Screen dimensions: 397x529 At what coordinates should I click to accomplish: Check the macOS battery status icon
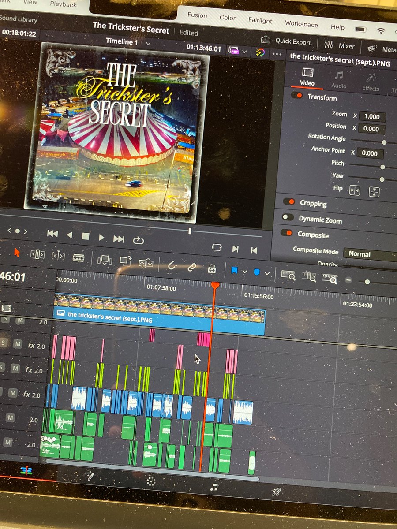361,29
